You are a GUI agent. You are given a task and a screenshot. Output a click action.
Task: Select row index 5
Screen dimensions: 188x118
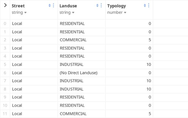tap(5, 64)
